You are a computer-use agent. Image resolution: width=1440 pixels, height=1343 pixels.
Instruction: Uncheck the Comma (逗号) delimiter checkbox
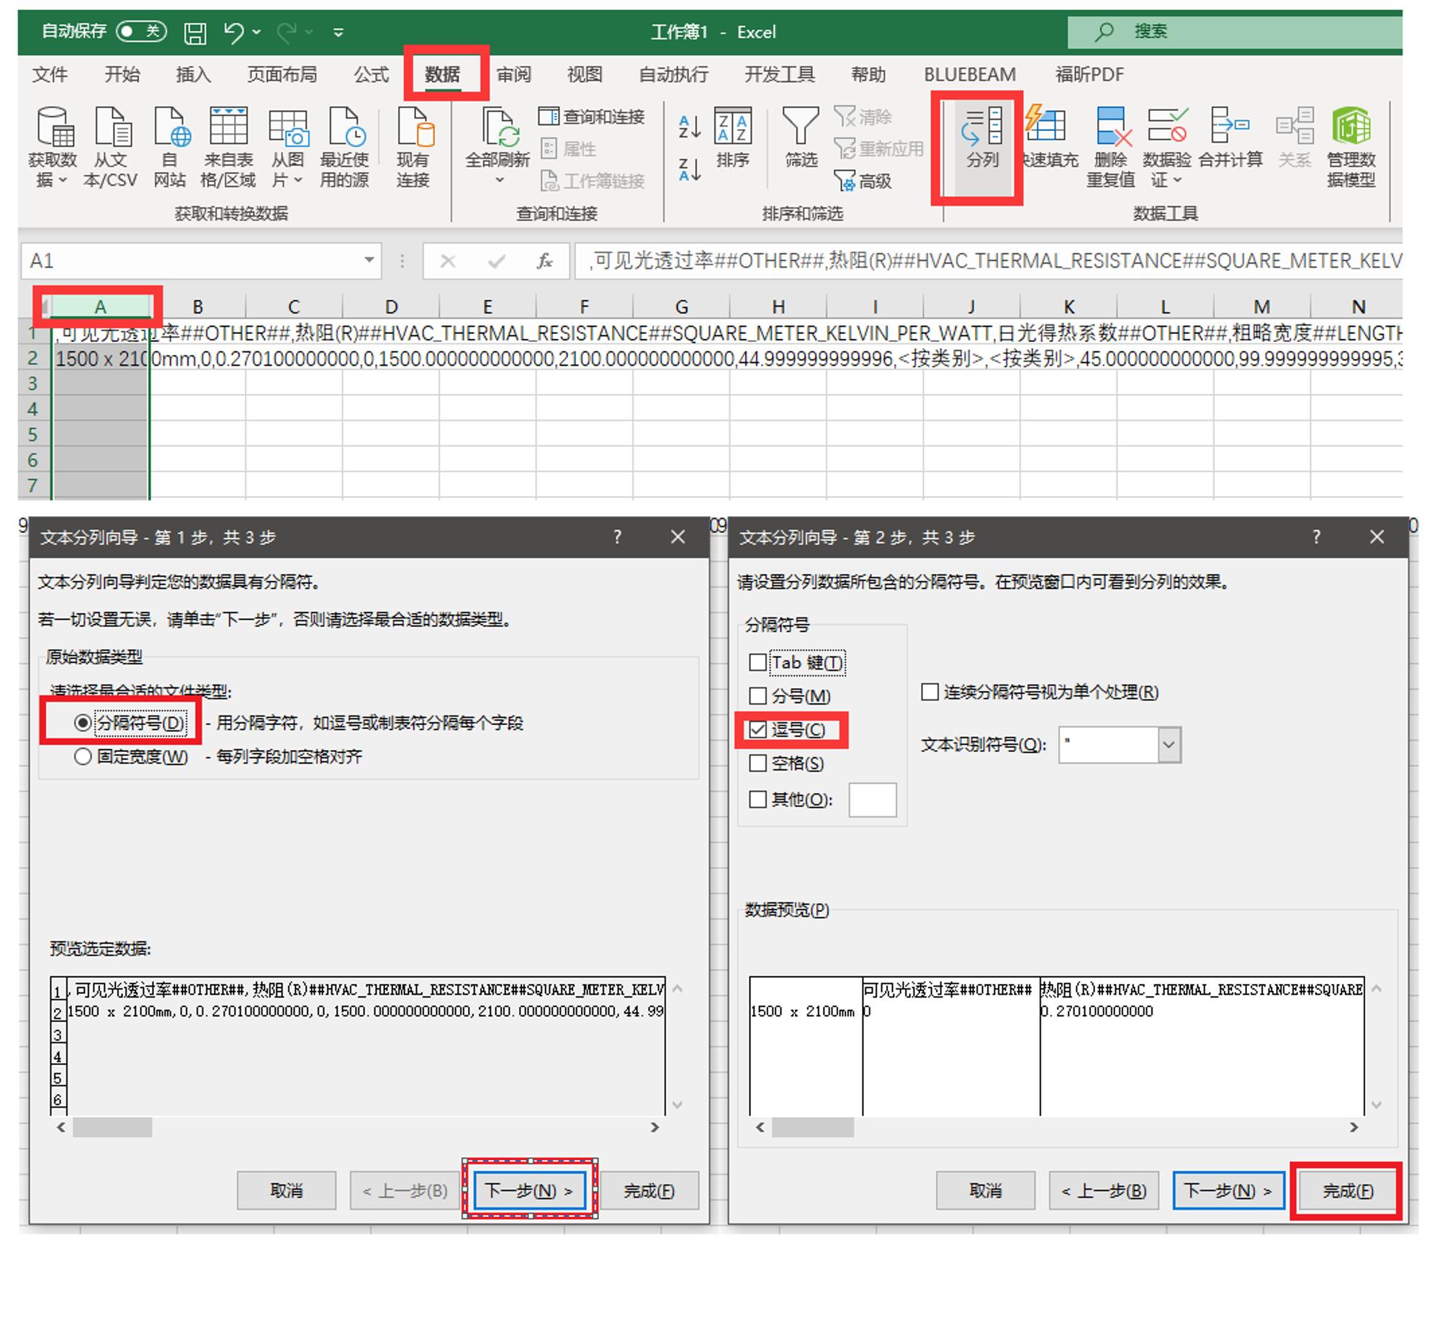pos(757,730)
